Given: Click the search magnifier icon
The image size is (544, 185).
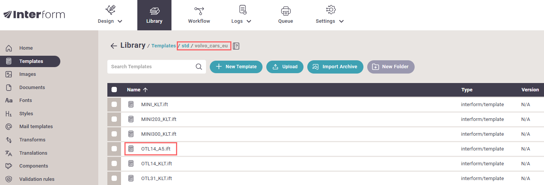Looking at the screenshot, I should 199,67.
